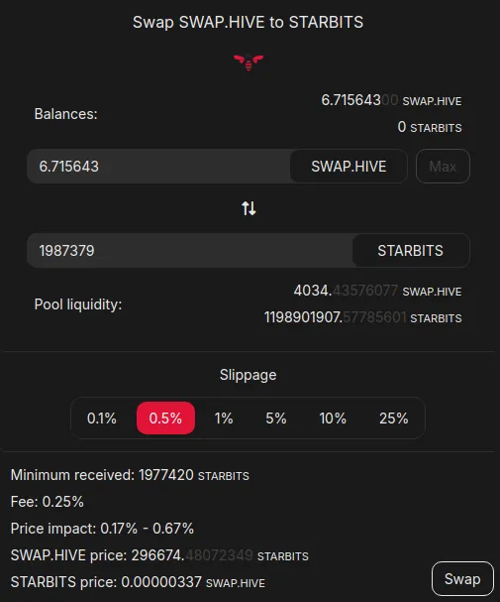Open the SWAP.HIVE token selector
Screen dimensions: 500x602
click(x=349, y=167)
